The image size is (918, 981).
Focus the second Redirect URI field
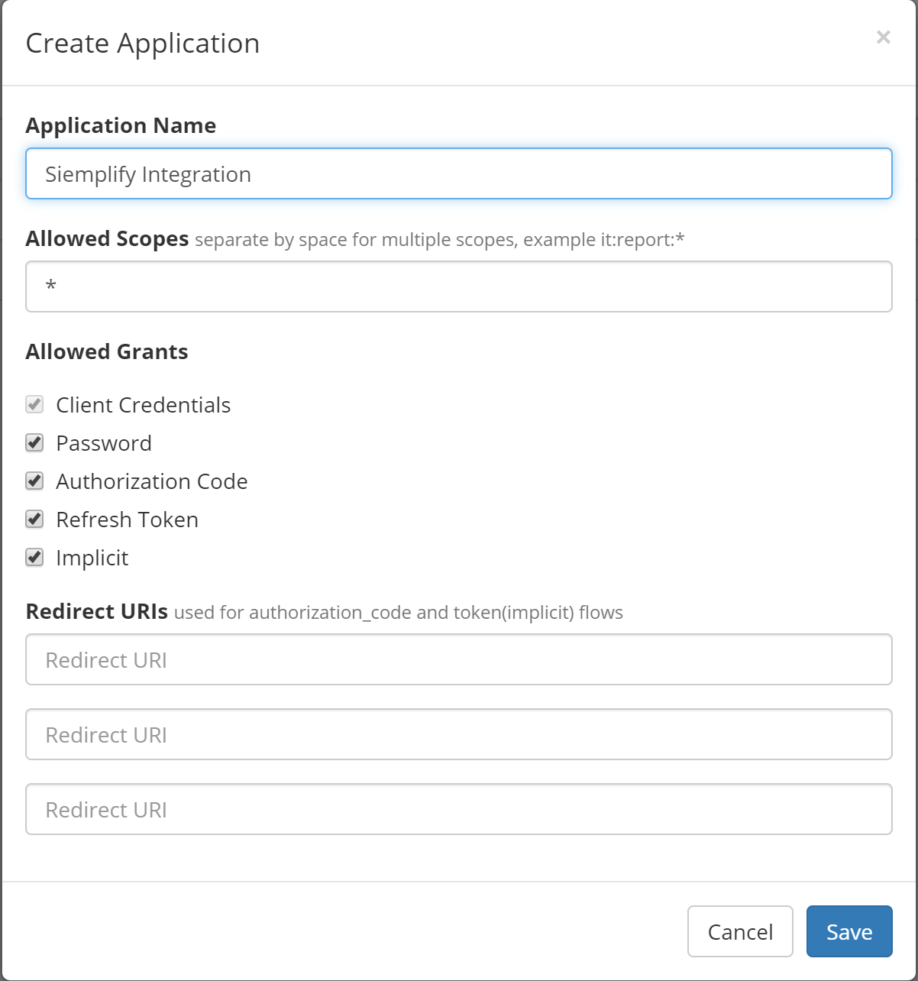(458, 734)
